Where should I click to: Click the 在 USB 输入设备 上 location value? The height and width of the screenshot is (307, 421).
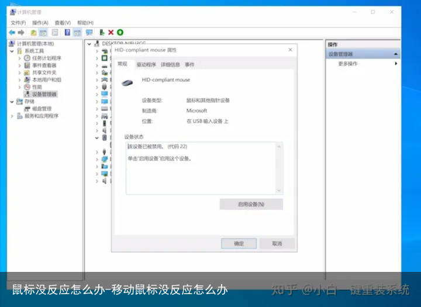point(207,121)
